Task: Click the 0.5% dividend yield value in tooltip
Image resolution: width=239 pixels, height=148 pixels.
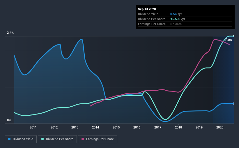Action: 174,14
